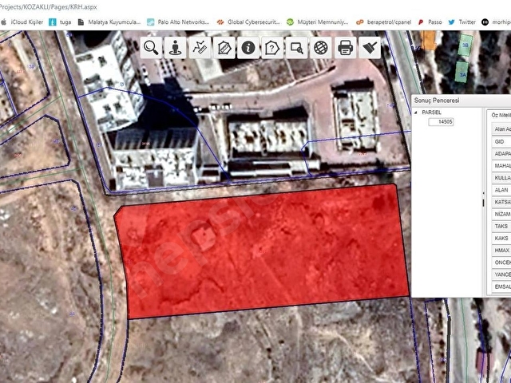Open the info identify tool
The width and height of the screenshot is (511, 383).
[x=248, y=48]
